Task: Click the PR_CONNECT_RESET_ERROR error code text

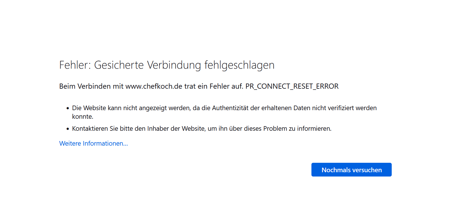Action: 292,86
